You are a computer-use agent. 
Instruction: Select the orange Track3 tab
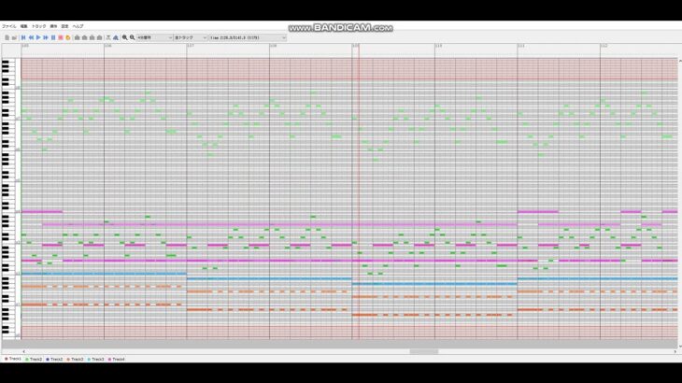coord(76,359)
